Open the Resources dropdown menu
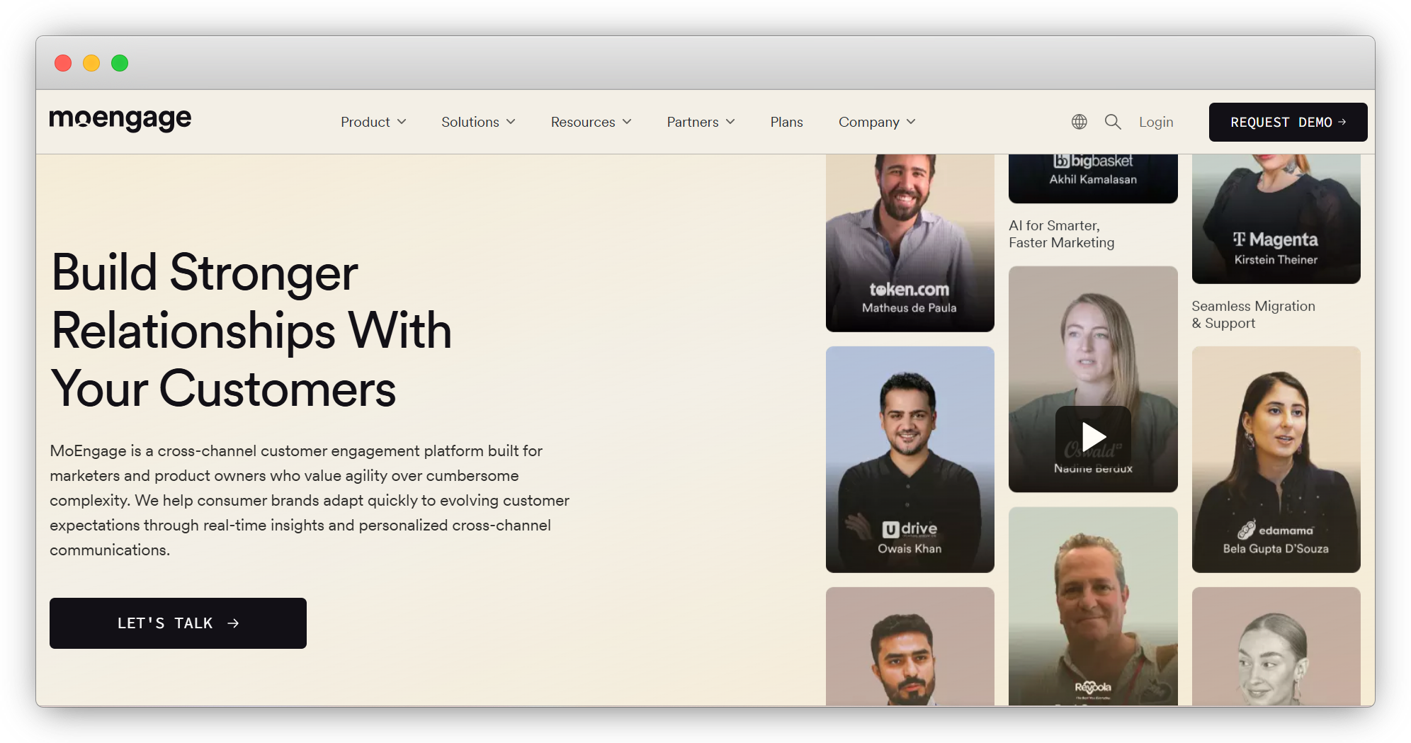 [x=591, y=122]
